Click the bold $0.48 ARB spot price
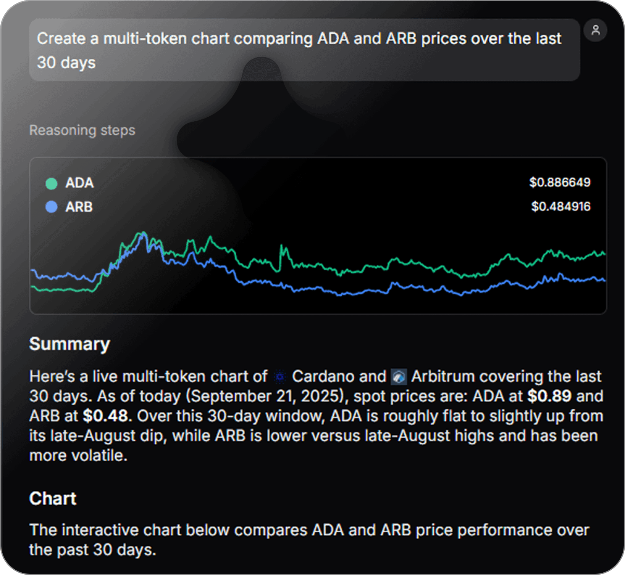This screenshot has width=625, height=575. pyautogui.click(x=105, y=416)
